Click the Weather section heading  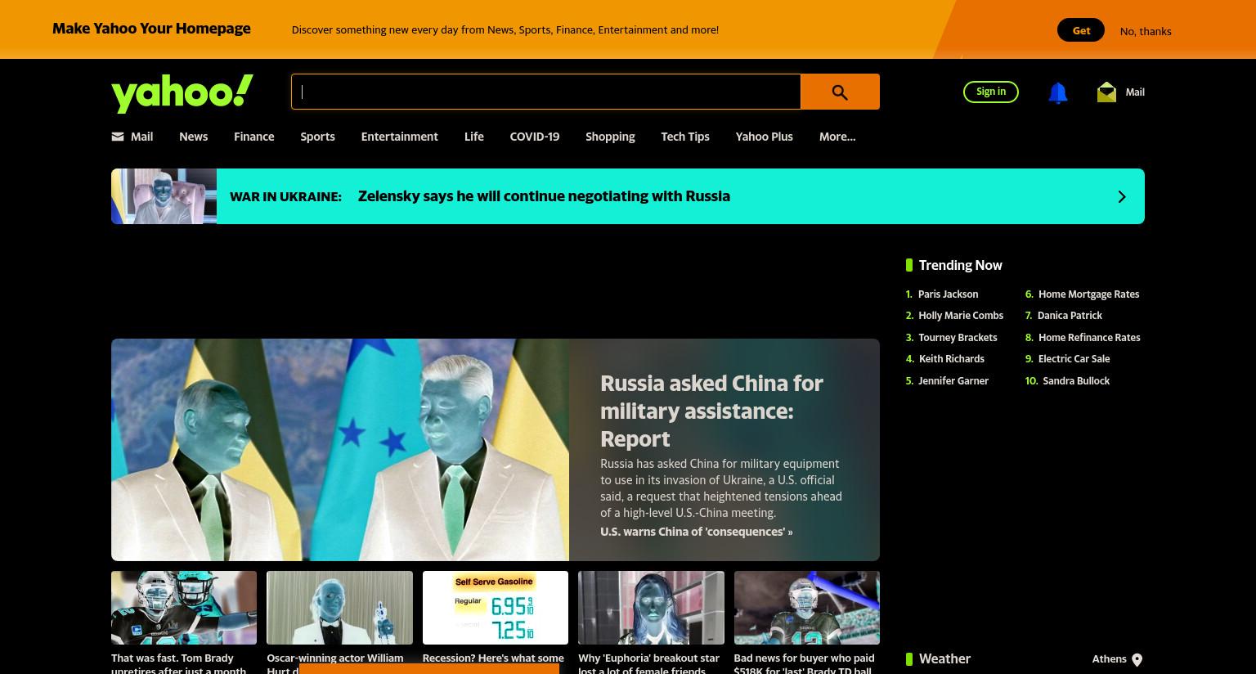(944, 659)
